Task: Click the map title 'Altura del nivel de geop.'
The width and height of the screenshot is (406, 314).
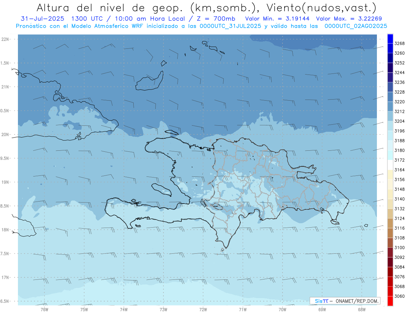Action: click(x=109, y=7)
